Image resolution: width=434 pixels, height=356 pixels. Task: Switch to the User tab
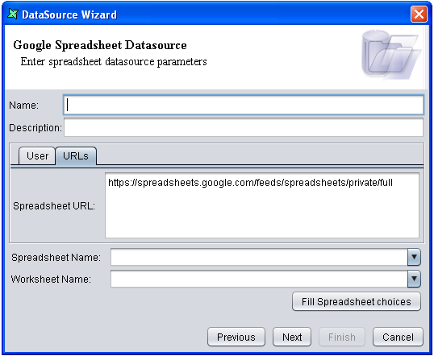(37, 156)
